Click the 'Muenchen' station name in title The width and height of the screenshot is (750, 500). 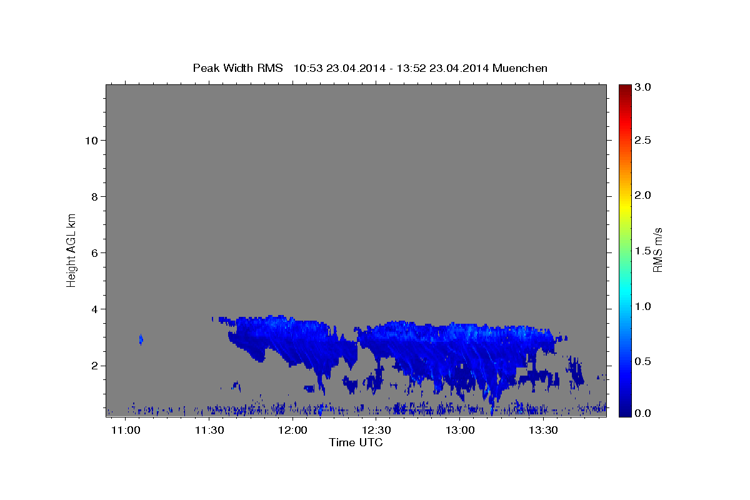tap(520, 68)
